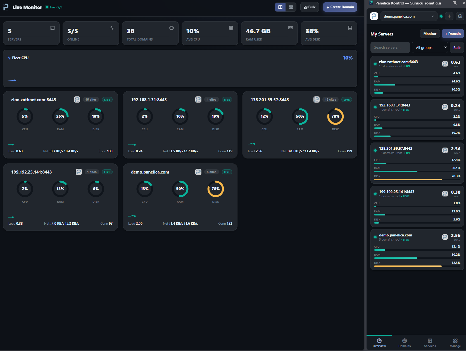The image size is (466, 351).
Task: Click Panelica icon on 138.201.59.57 card
Action: [x=317, y=99]
